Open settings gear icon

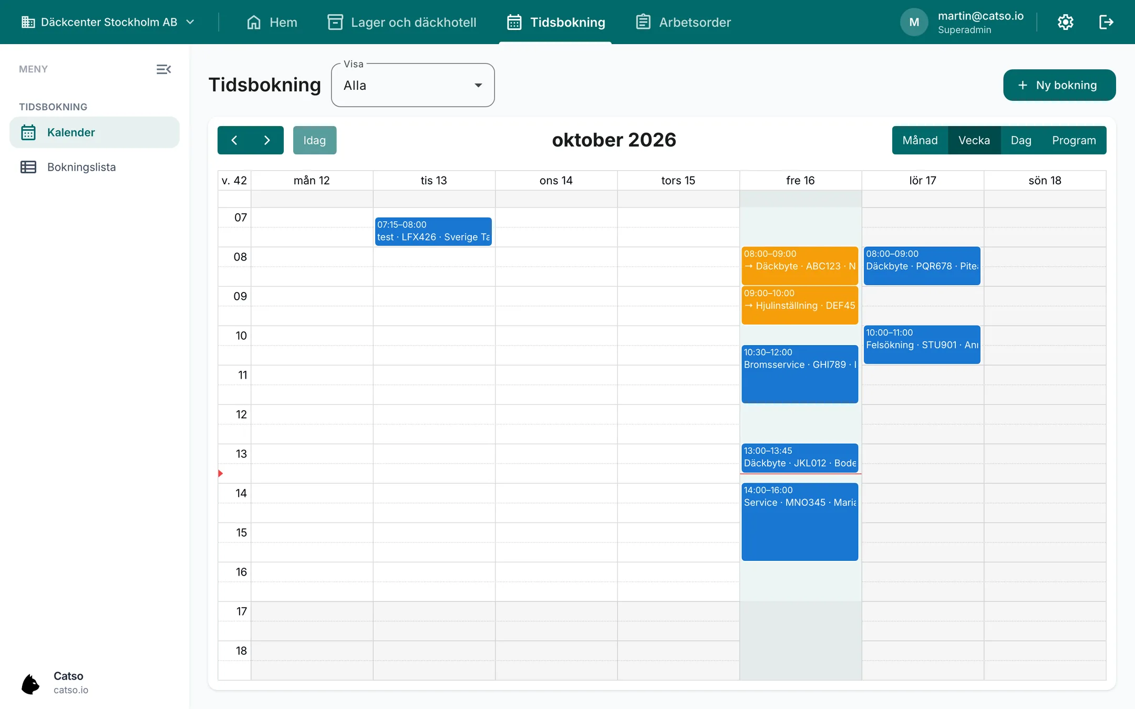click(1066, 22)
